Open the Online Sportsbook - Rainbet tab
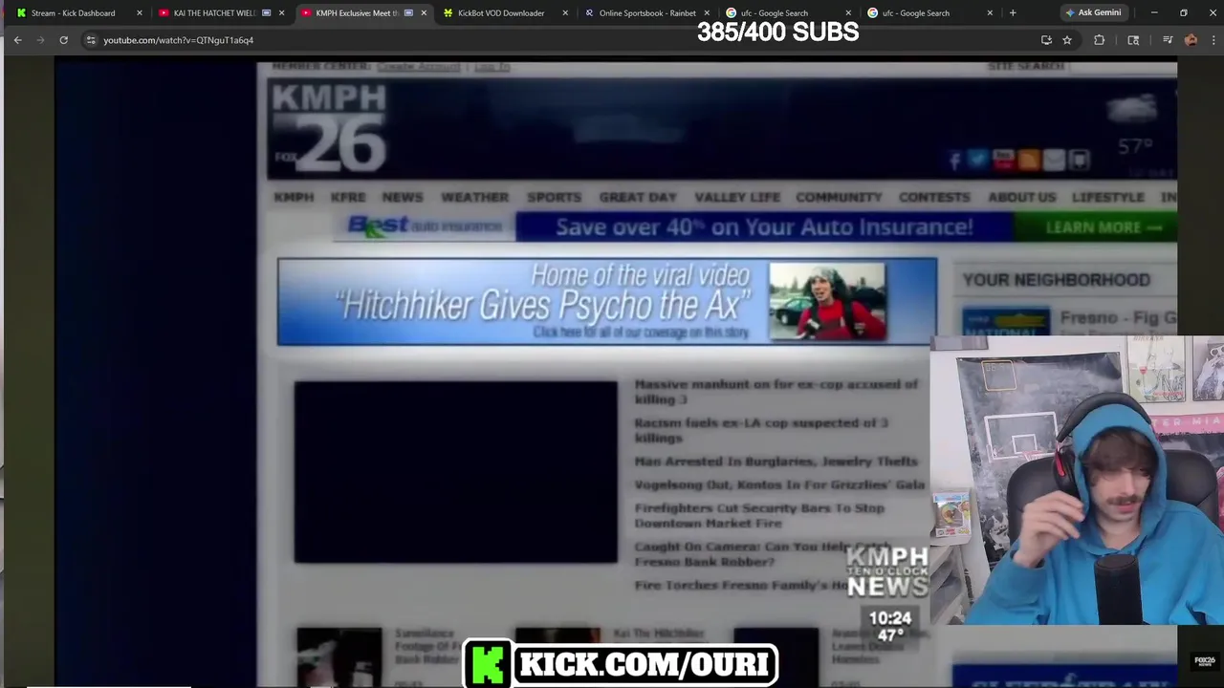Image resolution: width=1224 pixels, height=688 pixels. tap(647, 12)
